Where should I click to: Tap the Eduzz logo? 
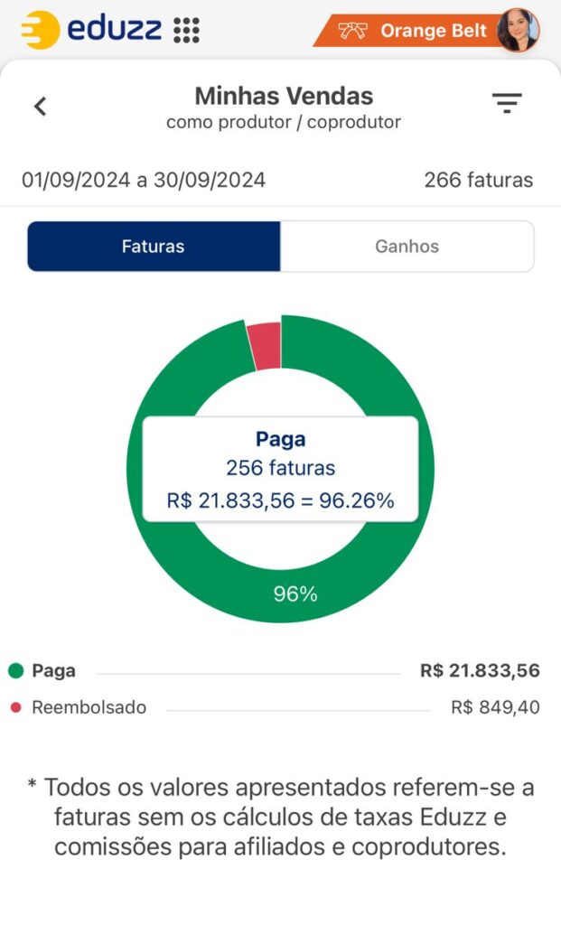[x=90, y=30]
